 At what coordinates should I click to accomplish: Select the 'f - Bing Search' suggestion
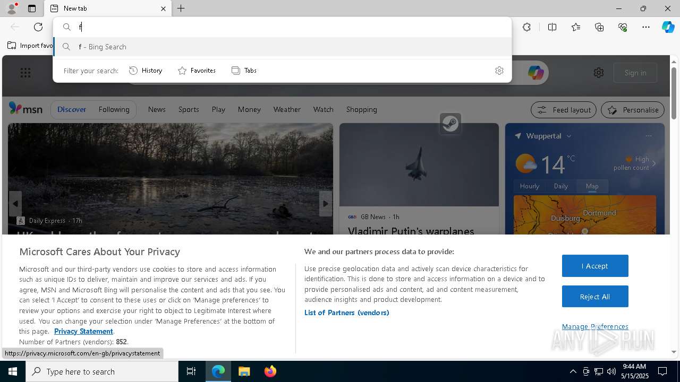(283, 47)
